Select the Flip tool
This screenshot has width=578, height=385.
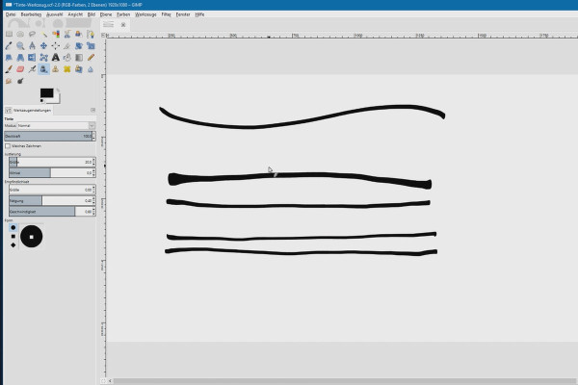tap(32, 58)
